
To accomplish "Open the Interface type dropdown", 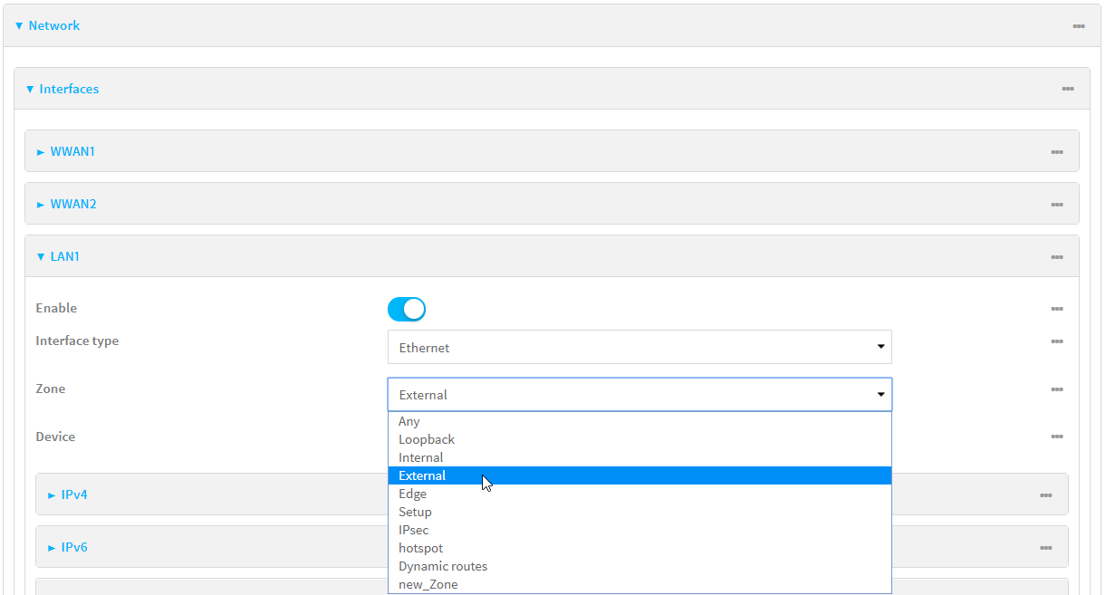I will (x=640, y=347).
